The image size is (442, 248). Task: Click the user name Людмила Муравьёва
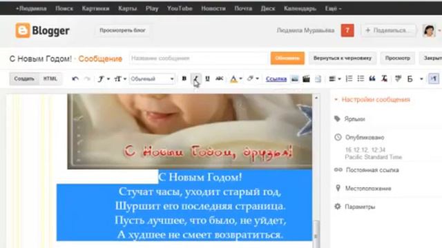(x=305, y=30)
